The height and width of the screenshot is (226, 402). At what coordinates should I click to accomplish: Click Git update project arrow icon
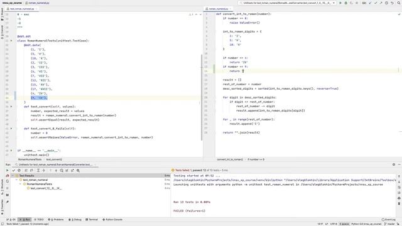(x=370, y=3)
